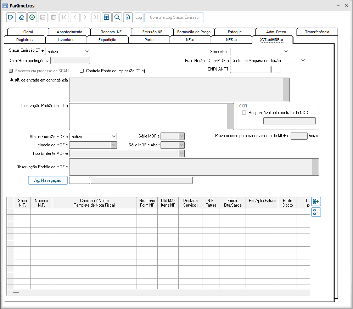Open the Status Emissão CT-e dropdown

click(87, 52)
